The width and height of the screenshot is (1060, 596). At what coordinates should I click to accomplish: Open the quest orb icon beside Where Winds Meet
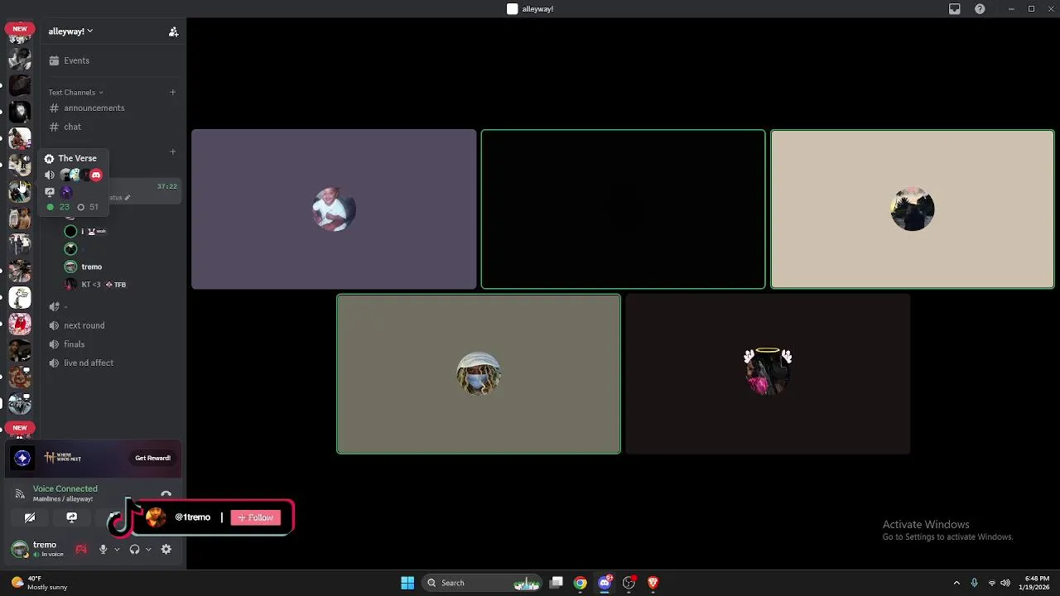(22, 458)
